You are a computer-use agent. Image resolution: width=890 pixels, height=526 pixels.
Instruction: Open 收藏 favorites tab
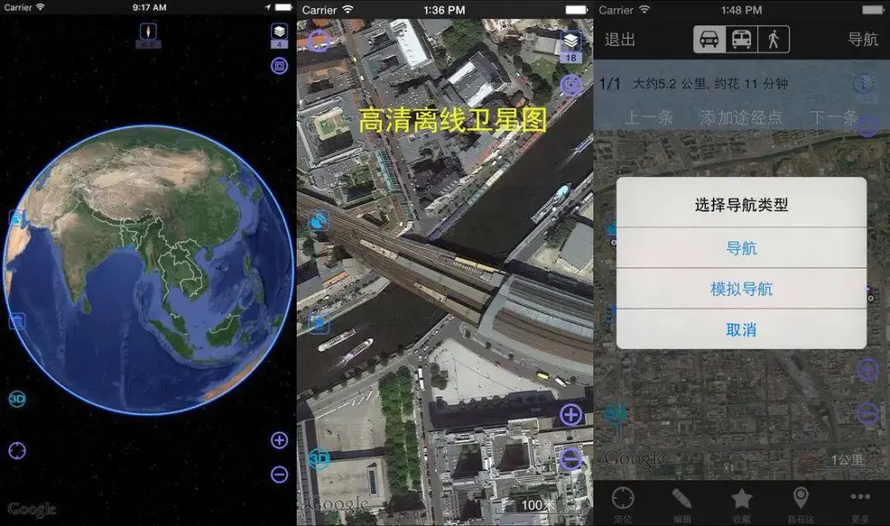742,505
